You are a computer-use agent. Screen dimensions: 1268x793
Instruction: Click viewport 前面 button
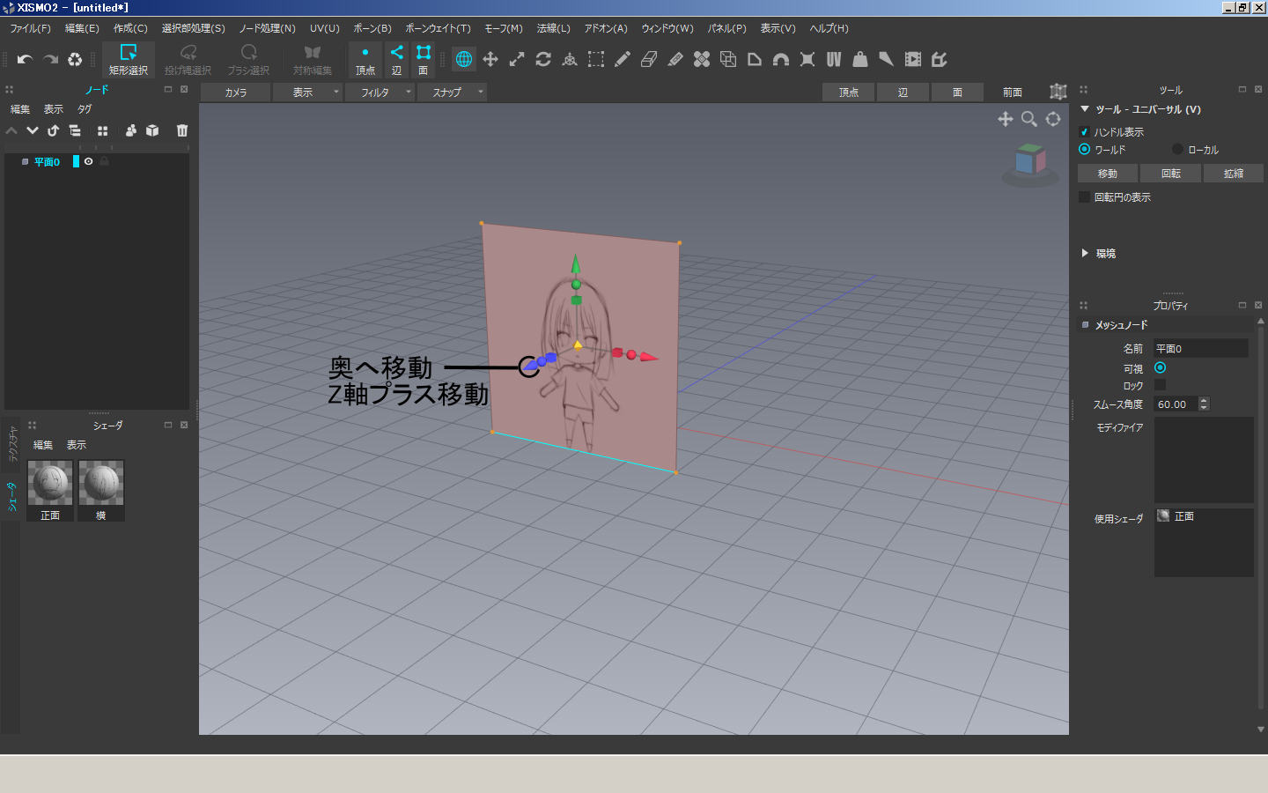click(x=1013, y=92)
